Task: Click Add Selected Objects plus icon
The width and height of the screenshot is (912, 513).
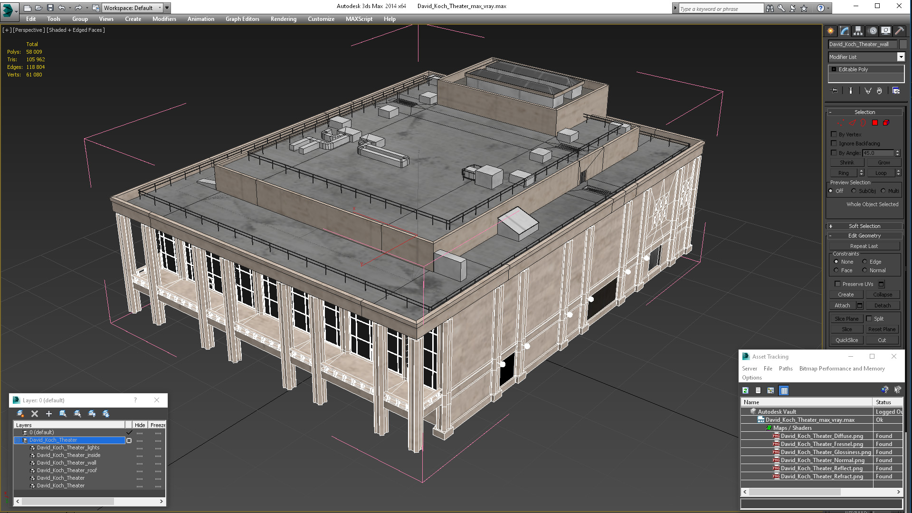Action: [48, 414]
